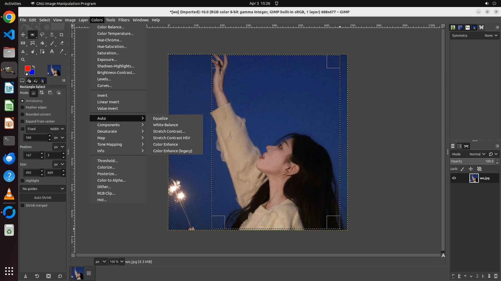501x281 pixels.
Task: Select the Color Picker eyedropper tool
Action: 61,52
